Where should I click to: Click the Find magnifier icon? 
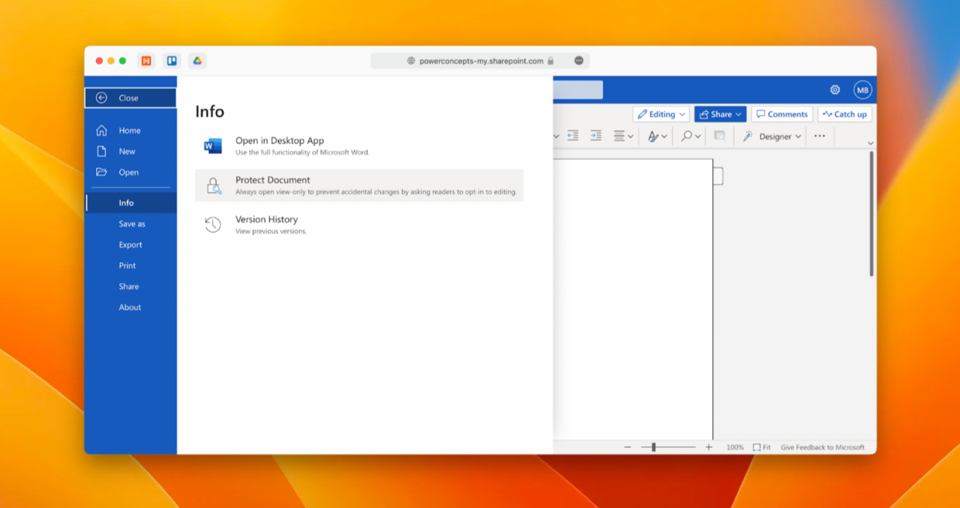click(x=686, y=136)
